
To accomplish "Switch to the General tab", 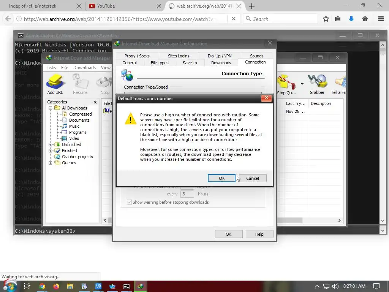I will click(x=130, y=63).
